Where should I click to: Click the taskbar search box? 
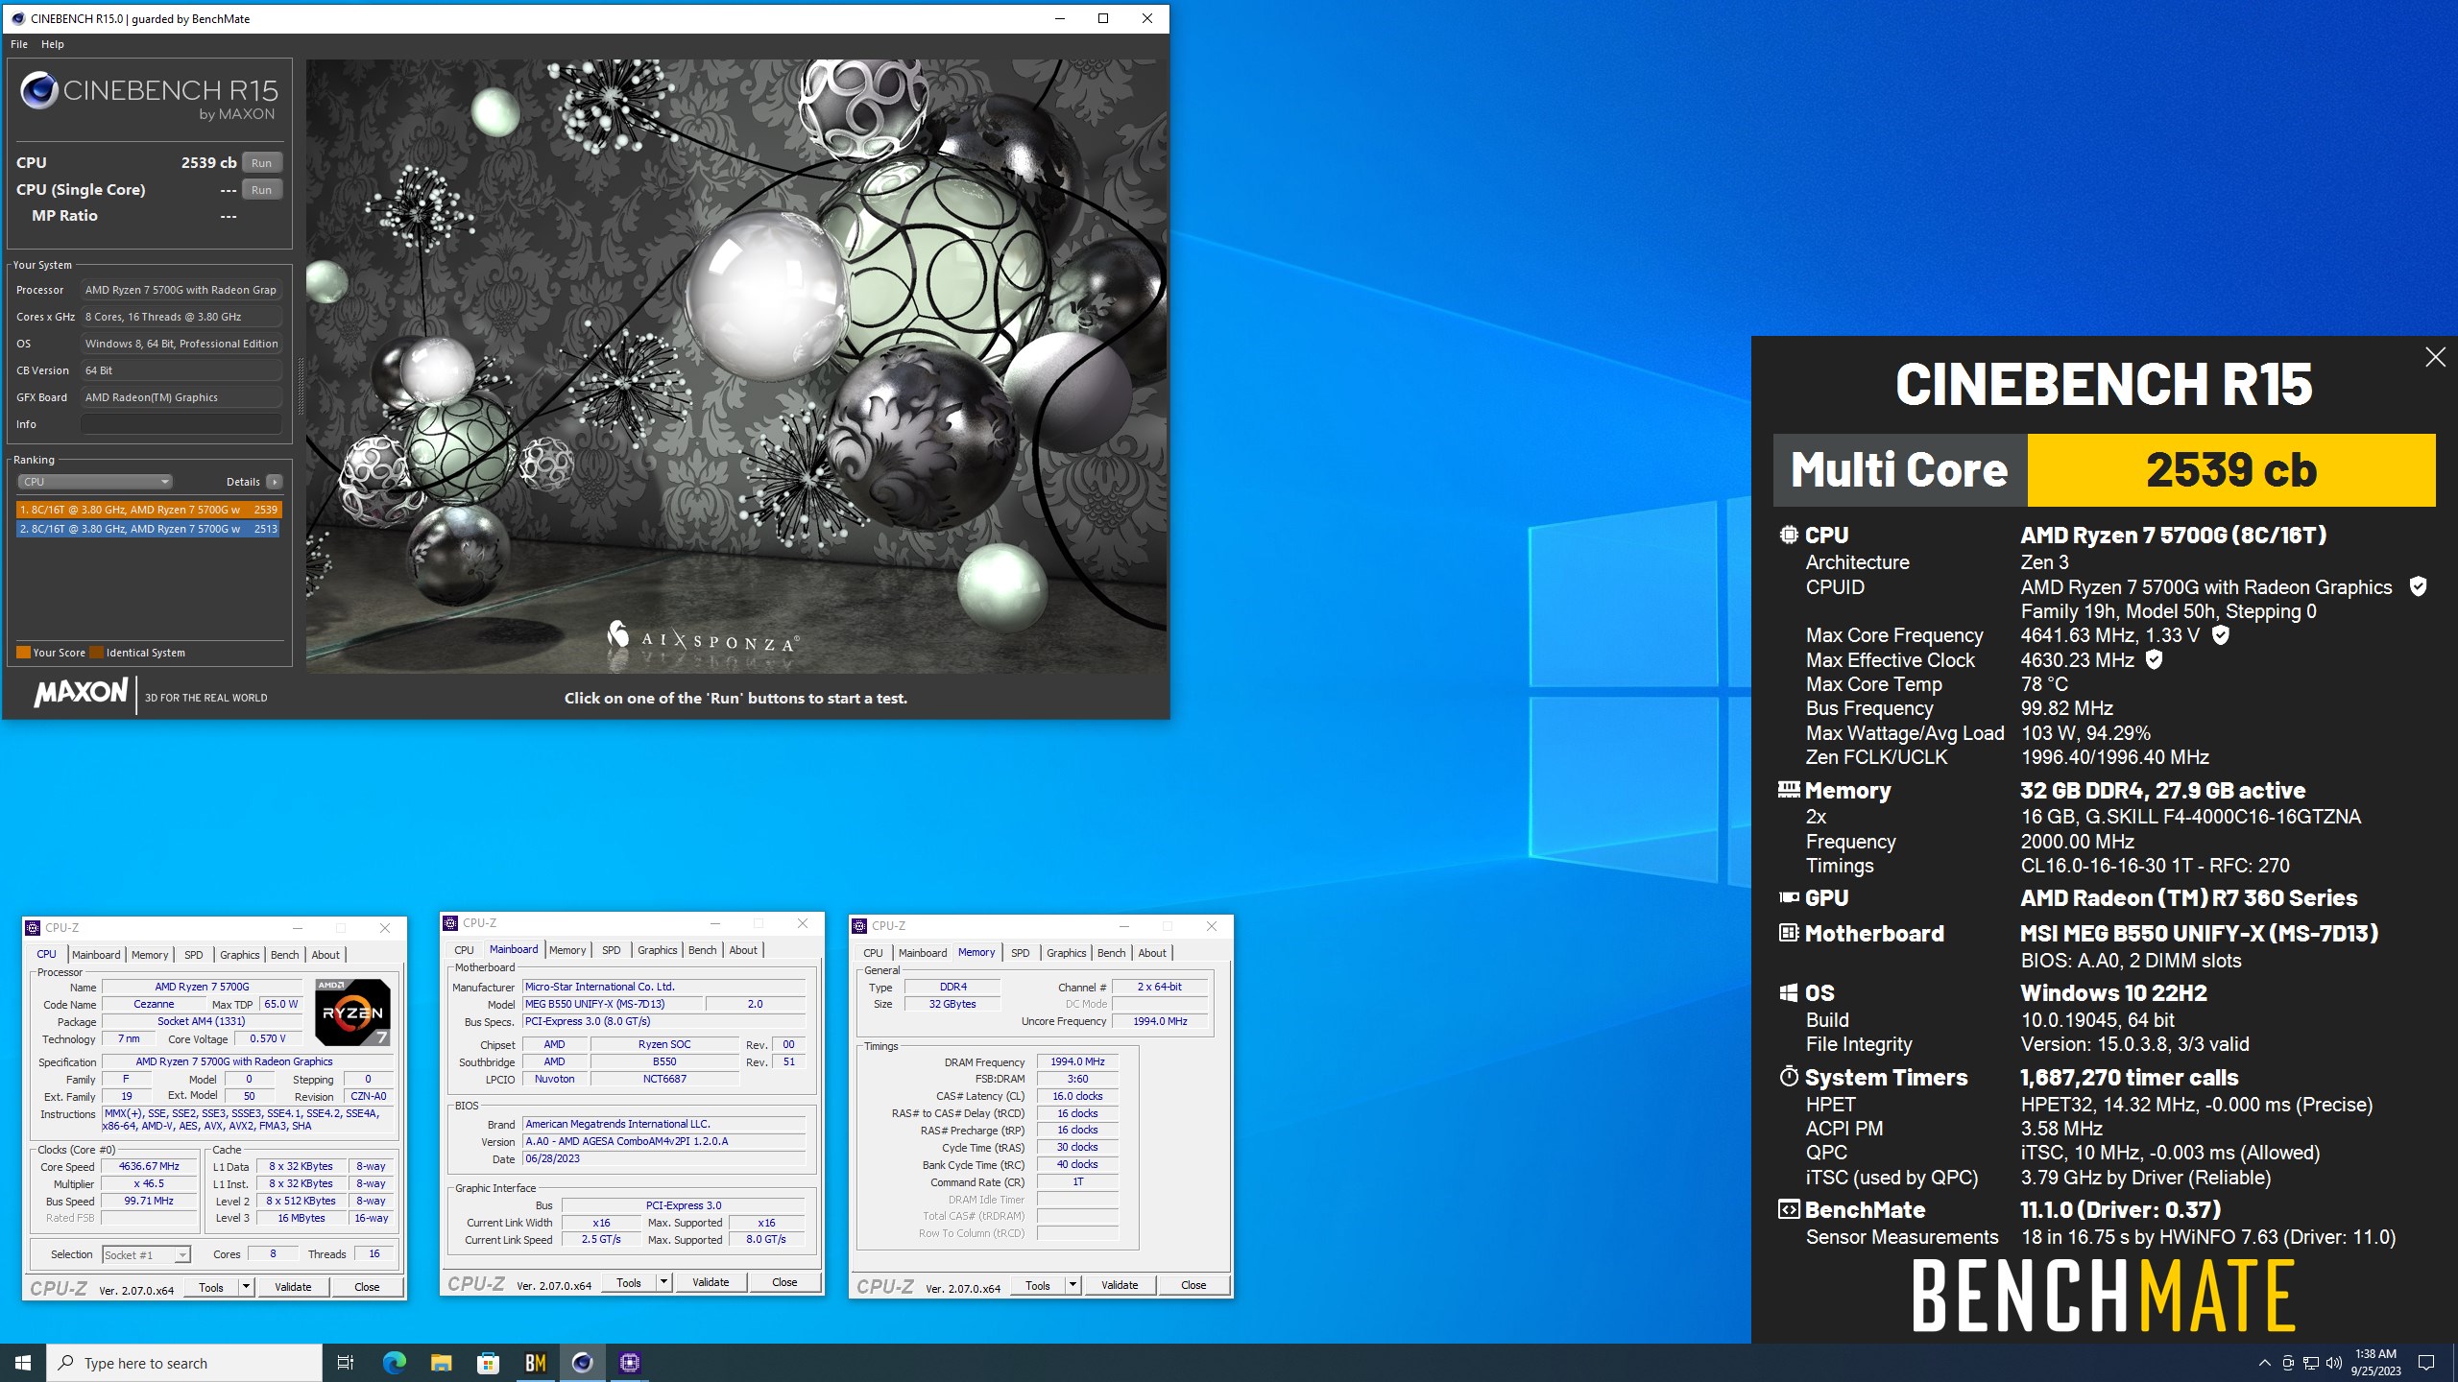(x=184, y=1363)
